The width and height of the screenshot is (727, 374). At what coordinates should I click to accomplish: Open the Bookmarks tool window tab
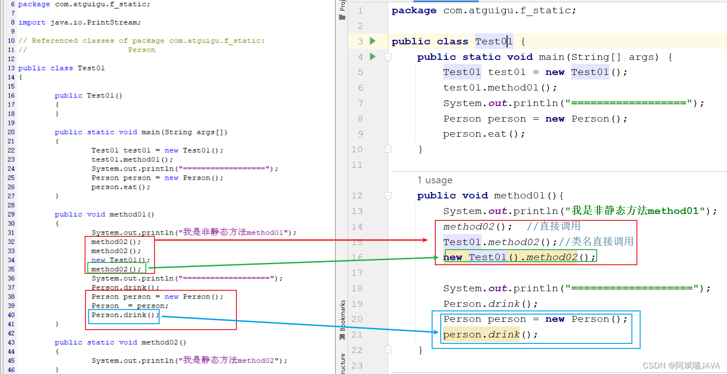[342, 315]
